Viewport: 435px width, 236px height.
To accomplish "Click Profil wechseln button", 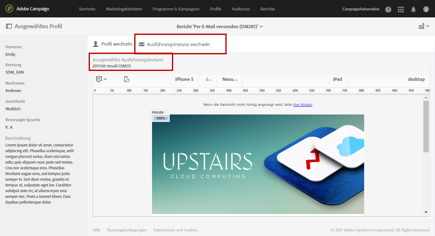I will point(112,44).
